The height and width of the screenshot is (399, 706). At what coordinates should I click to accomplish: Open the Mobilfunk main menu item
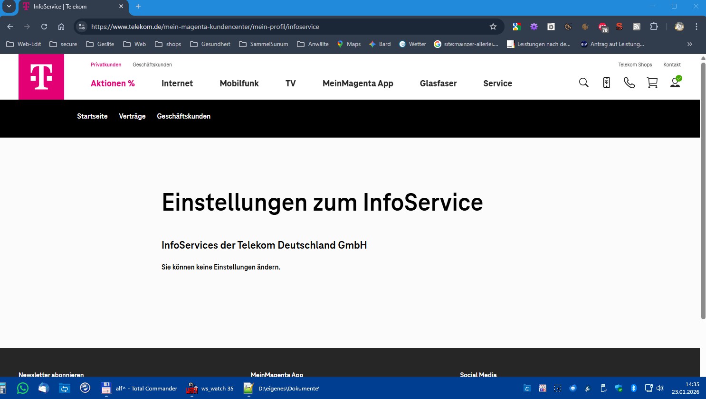239,84
